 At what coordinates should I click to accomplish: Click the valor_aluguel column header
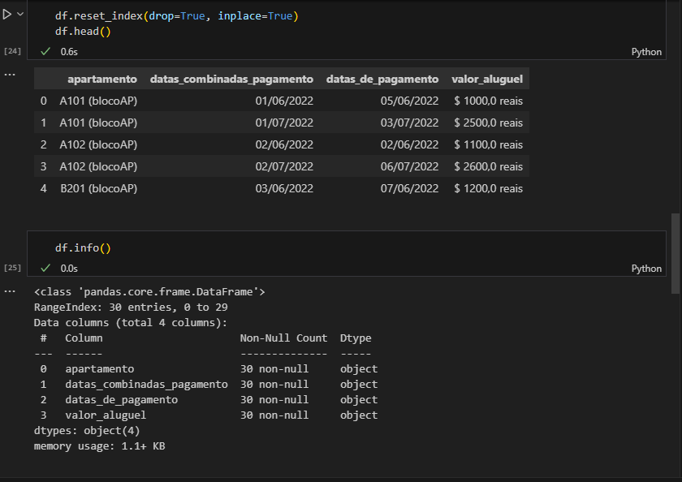[487, 79]
